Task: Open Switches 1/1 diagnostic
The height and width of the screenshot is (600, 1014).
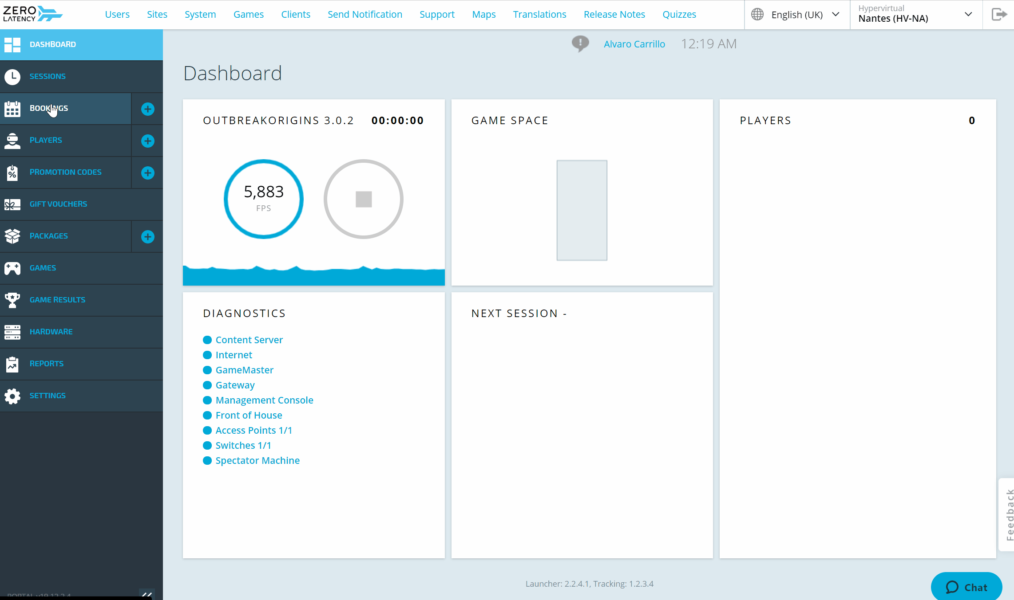Action: click(x=243, y=445)
